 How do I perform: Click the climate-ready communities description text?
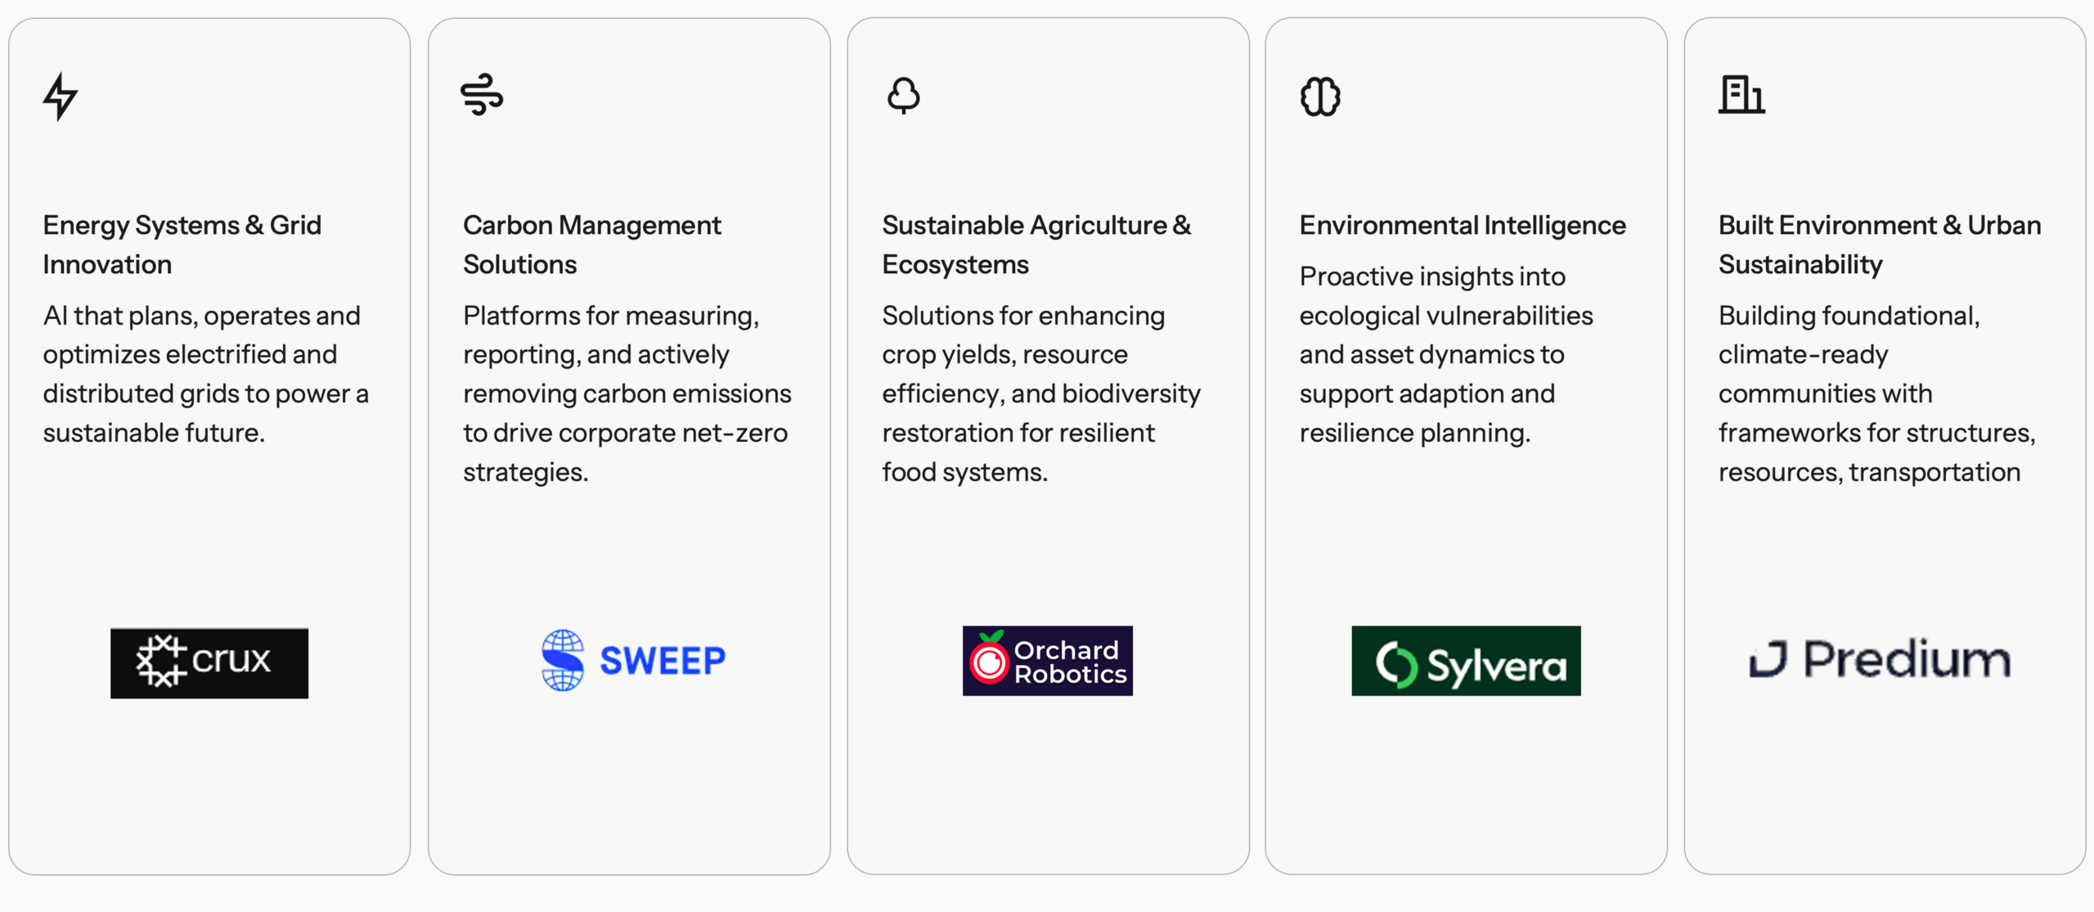[1876, 393]
